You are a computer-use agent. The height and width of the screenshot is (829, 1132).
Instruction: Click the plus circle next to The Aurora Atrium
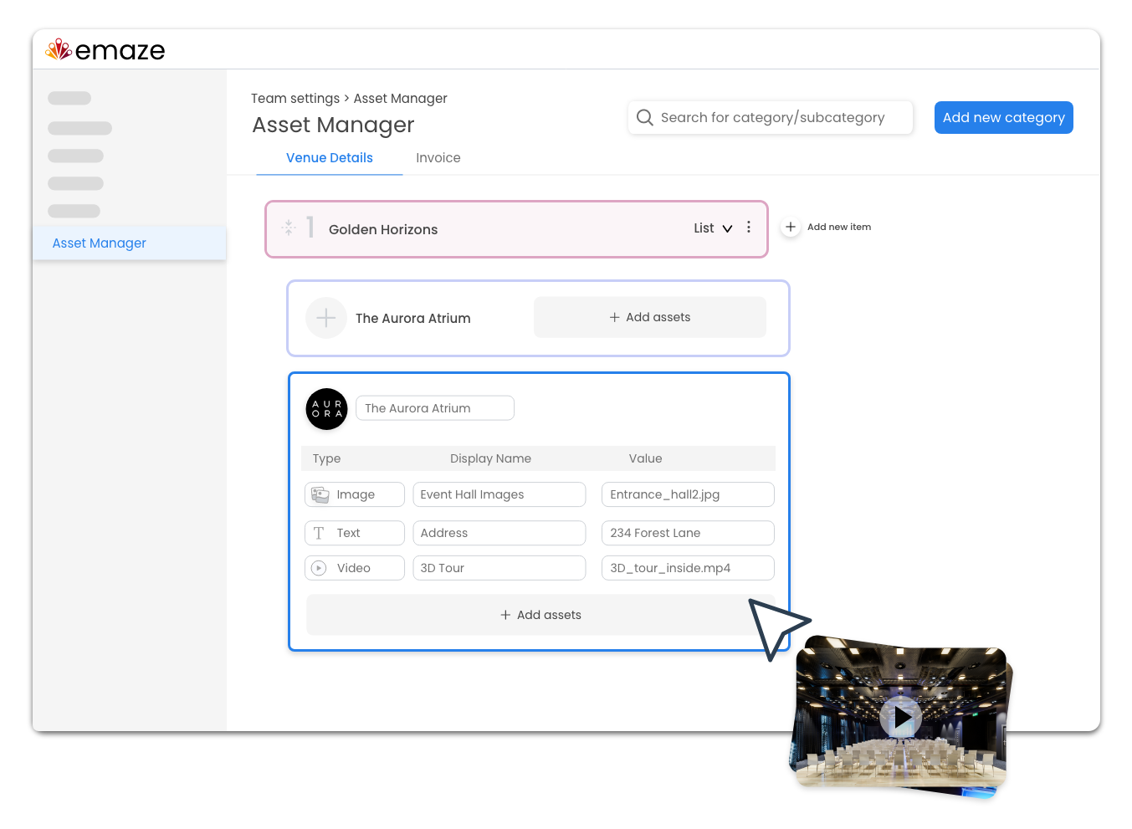(x=326, y=318)
